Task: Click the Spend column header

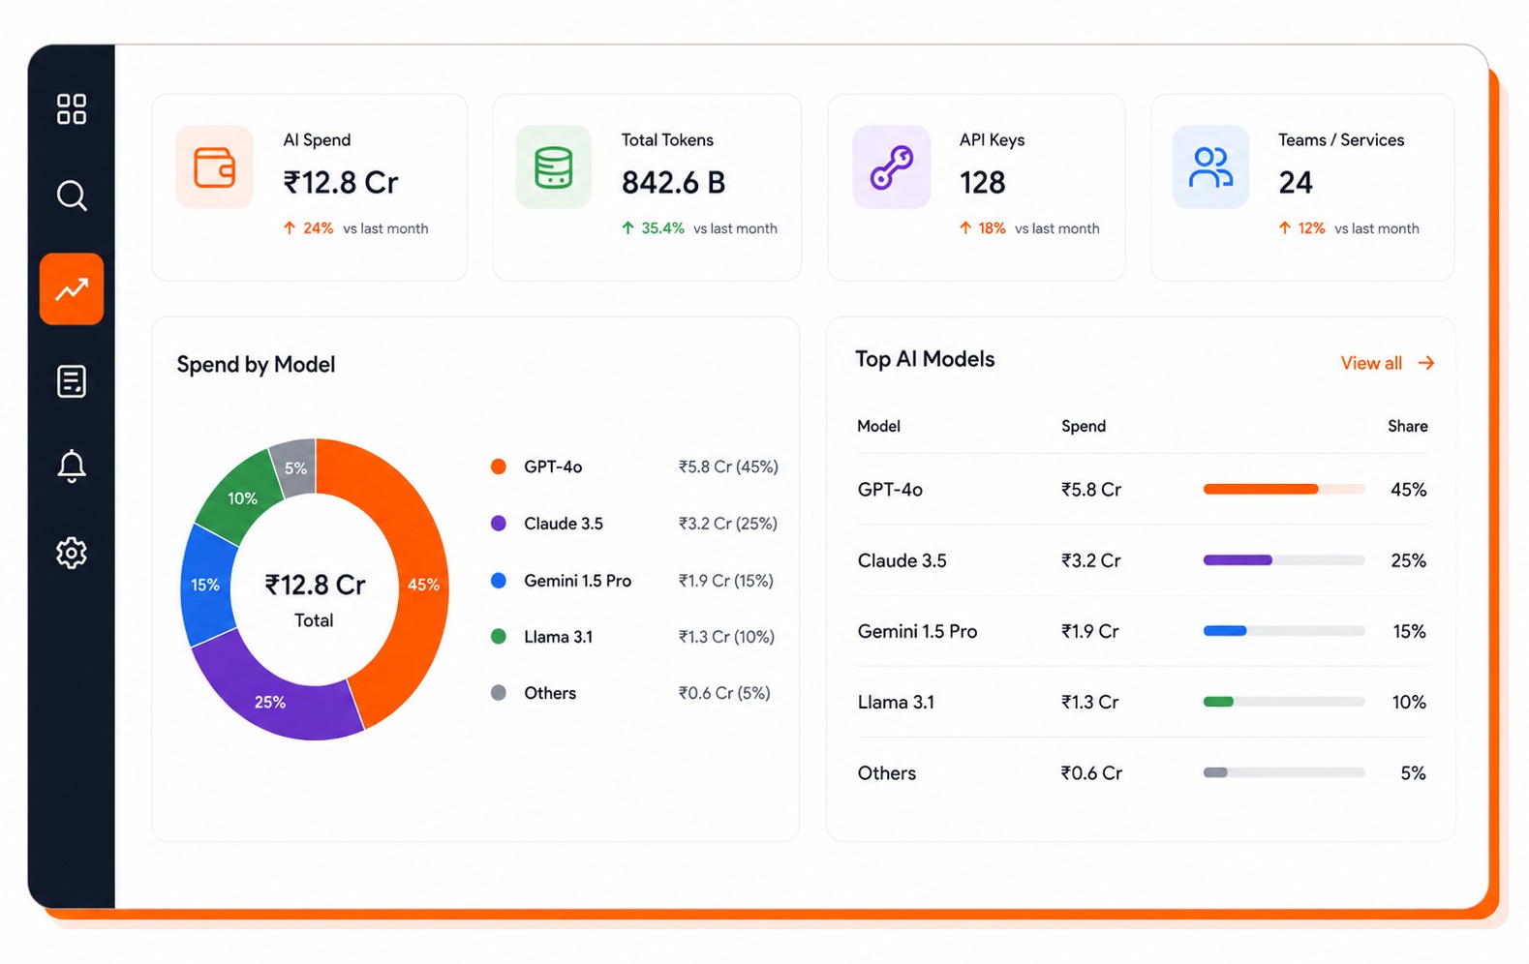Action: click(x=1084, y=426)
